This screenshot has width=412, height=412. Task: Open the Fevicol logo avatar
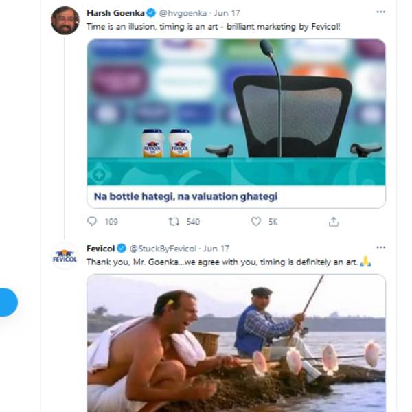pos(65,256)
